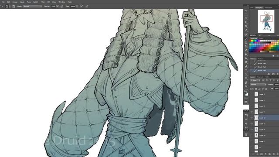
Task: Select the Rectangular Marquee tool
Action: pyautogui.click(x=246, y=14)
